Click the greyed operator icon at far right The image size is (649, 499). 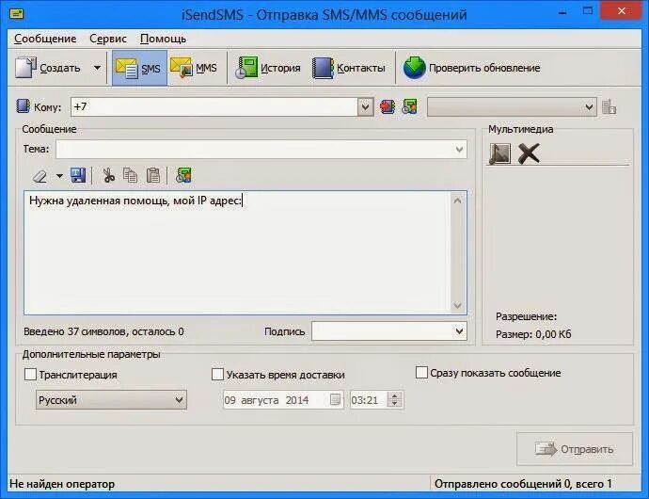point(609,107)
